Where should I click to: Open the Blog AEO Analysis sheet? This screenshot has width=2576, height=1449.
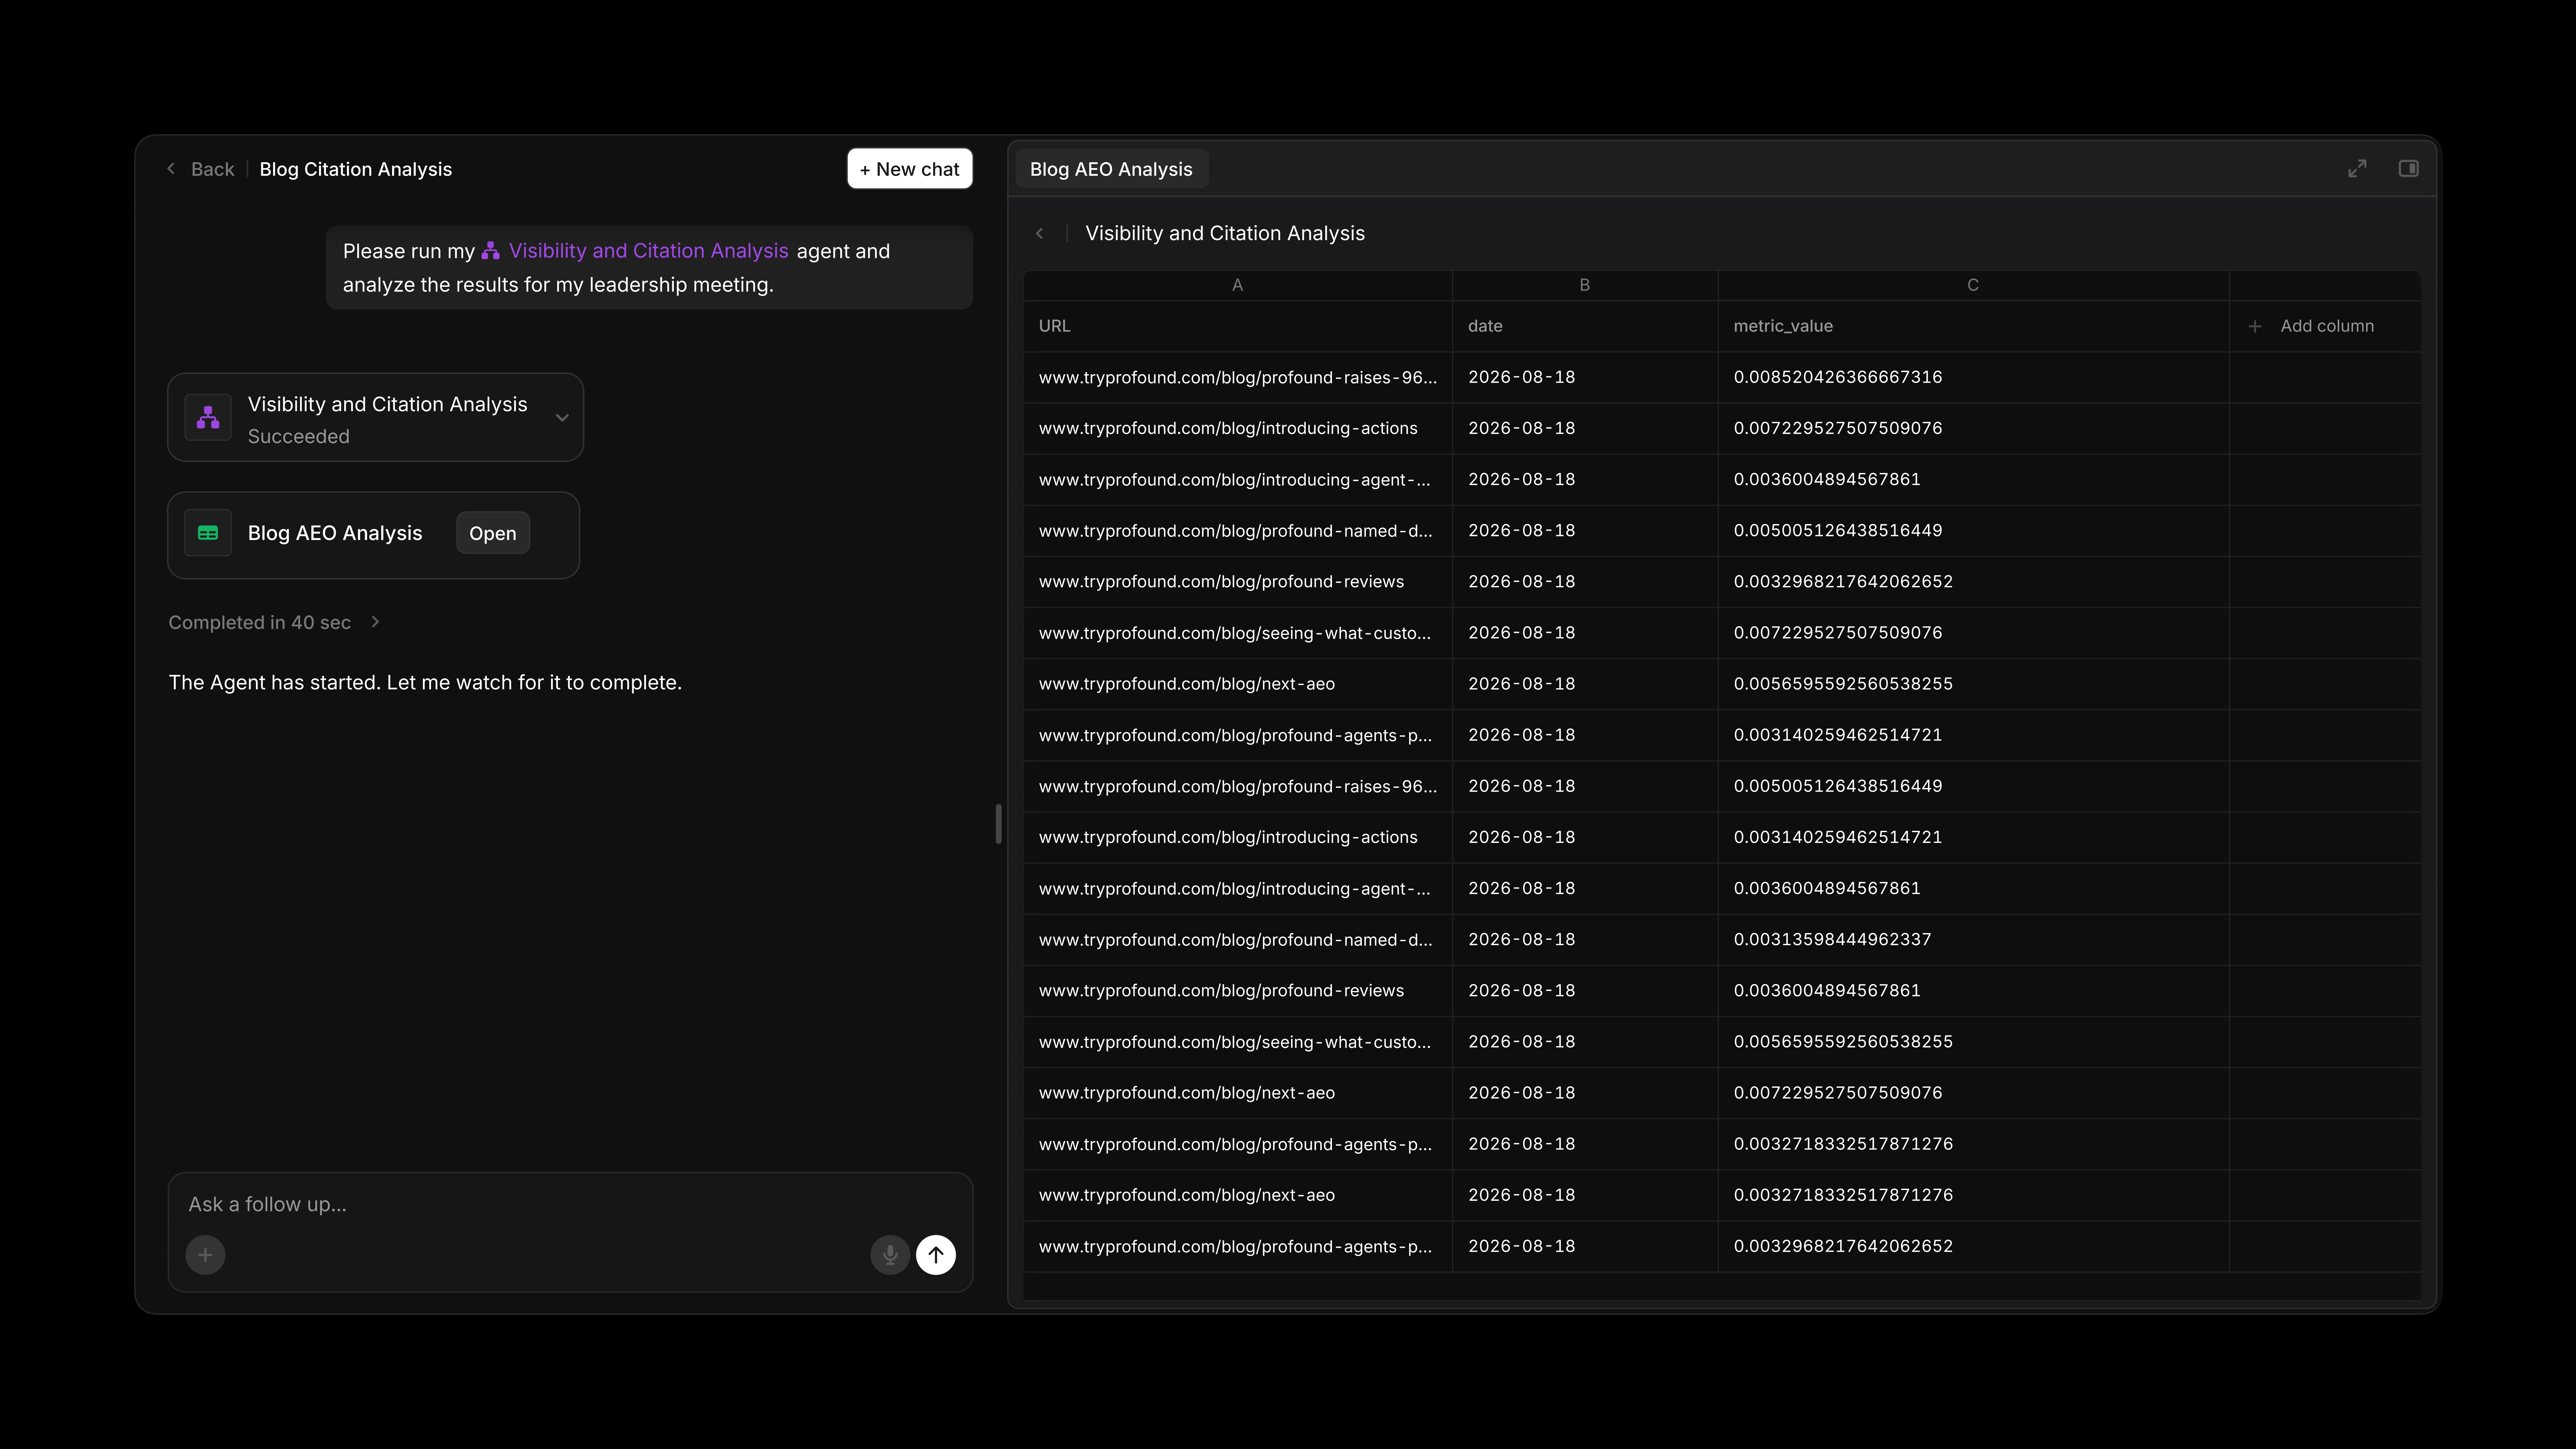493,533
